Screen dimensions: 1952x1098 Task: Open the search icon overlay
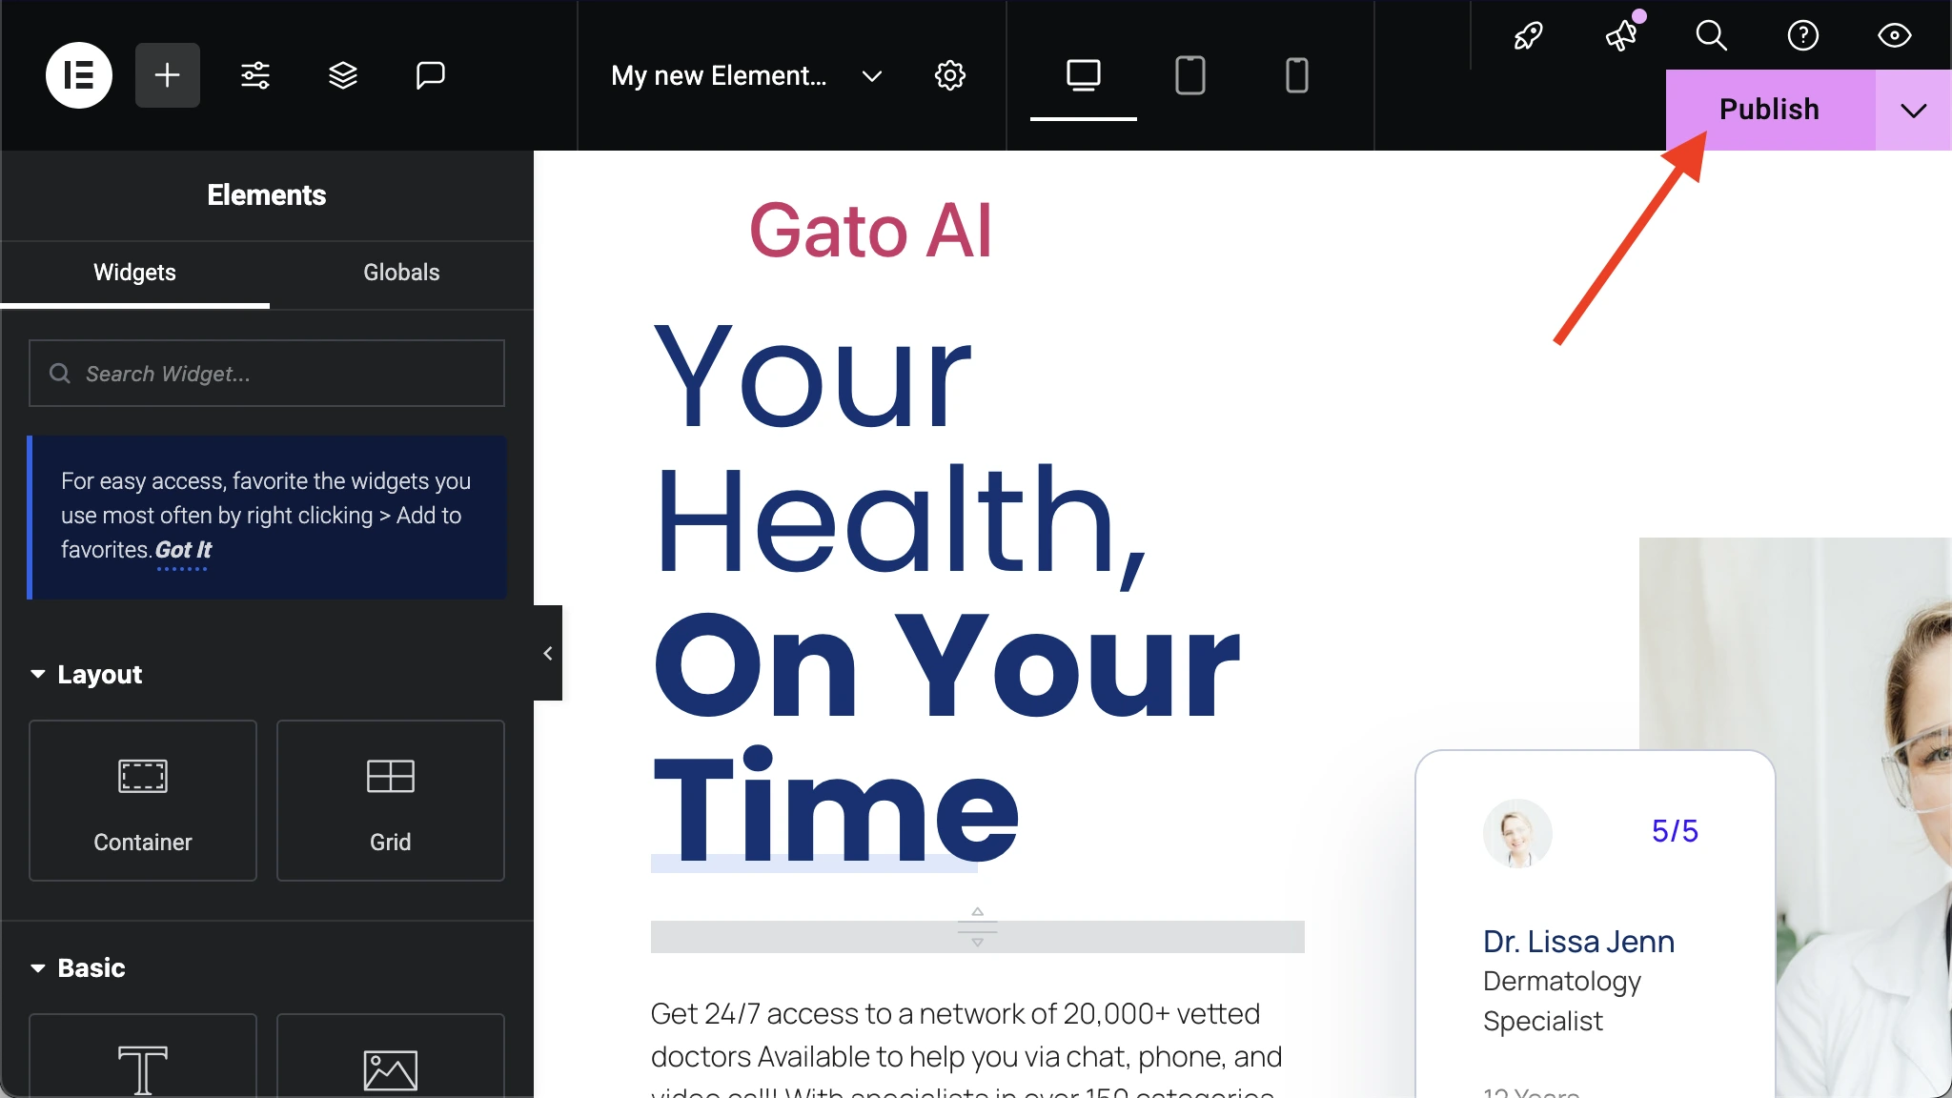[x=1712, y=35]
